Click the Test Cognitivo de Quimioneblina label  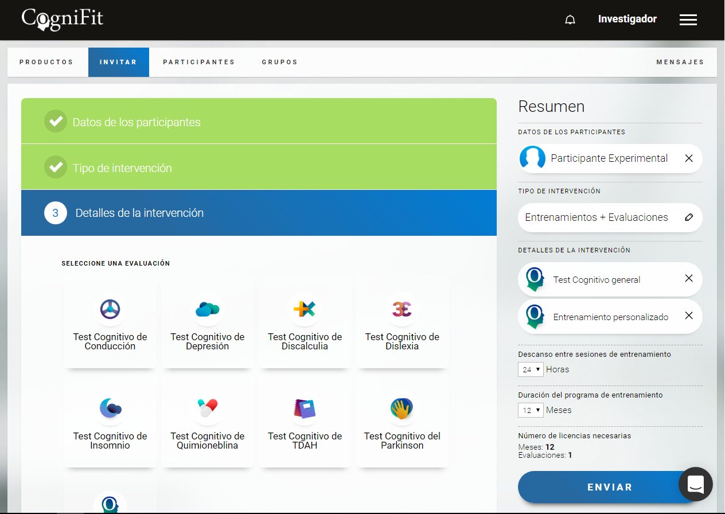coord(208,441)
